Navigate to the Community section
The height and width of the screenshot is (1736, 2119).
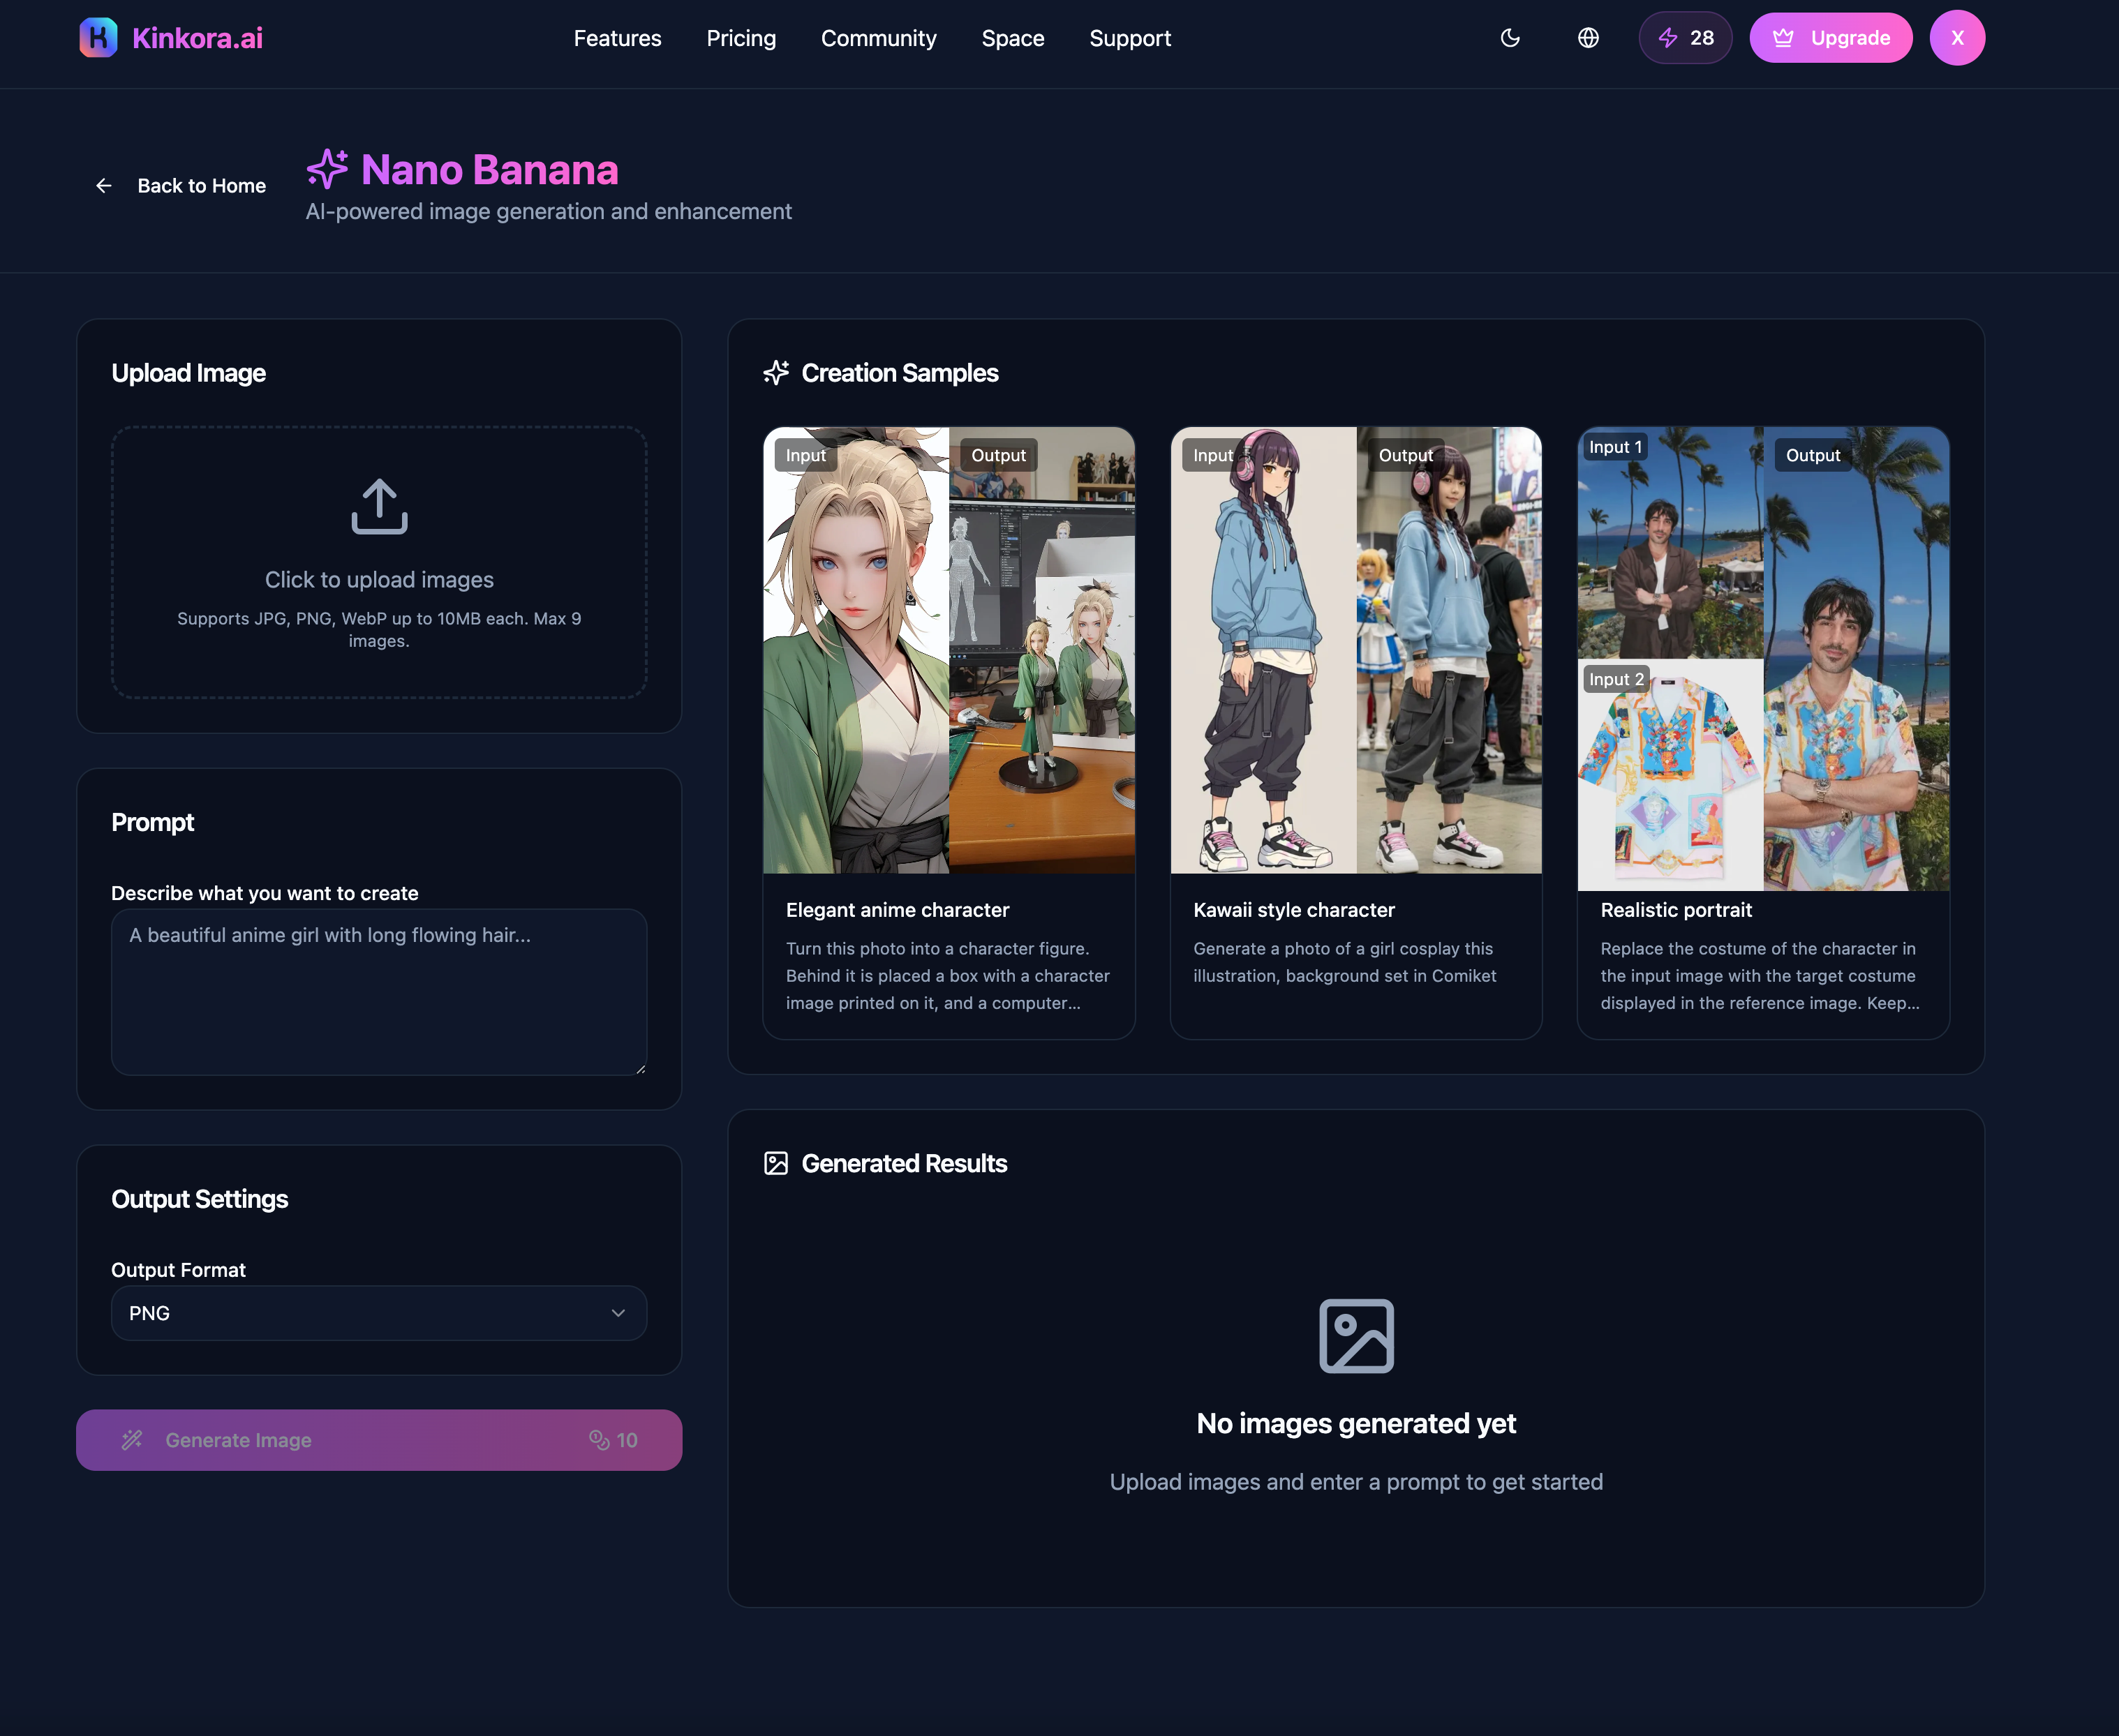(879, 38)
